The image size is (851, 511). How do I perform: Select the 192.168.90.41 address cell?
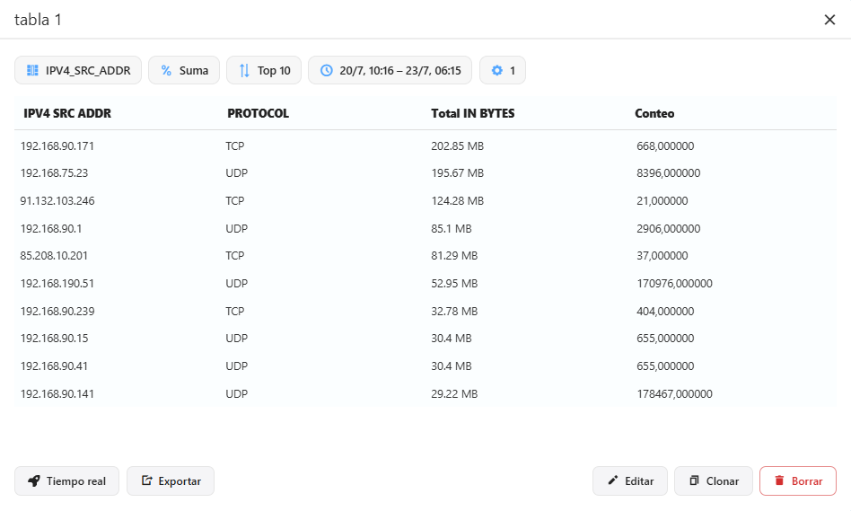(54, 366)
